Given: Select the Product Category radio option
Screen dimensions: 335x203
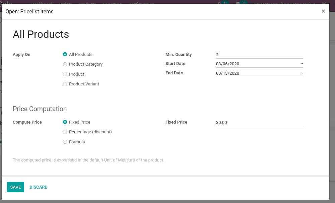Looking at the screenshot, I should [65, 64].
